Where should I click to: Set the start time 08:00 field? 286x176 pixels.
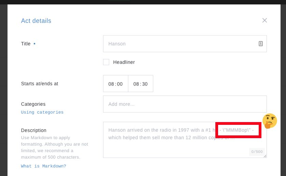pyautogui.click(x=116, y=84)
